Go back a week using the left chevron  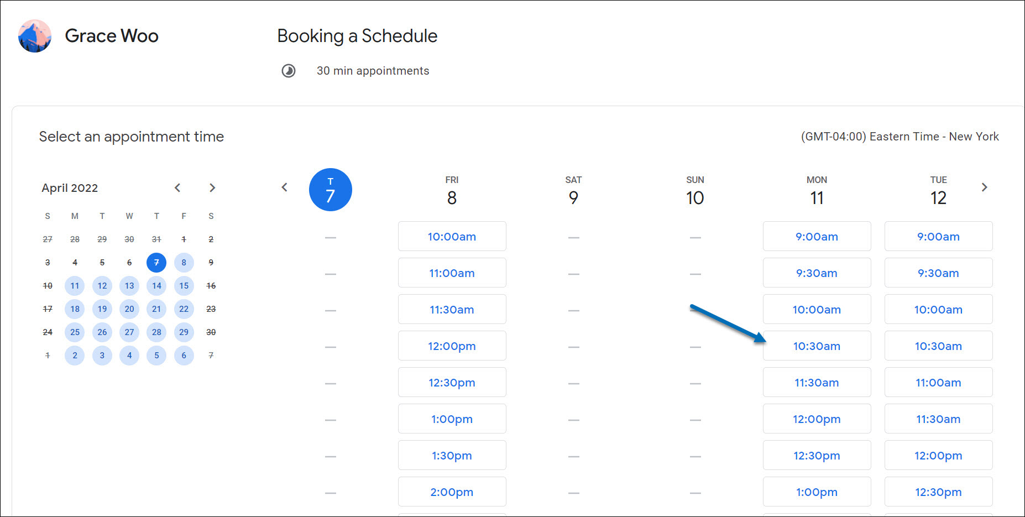coord(284,187)
